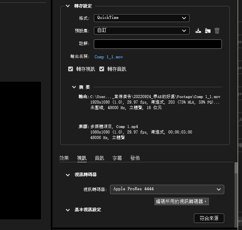Click inside the 註解 text field

click(x=158, y=44)
